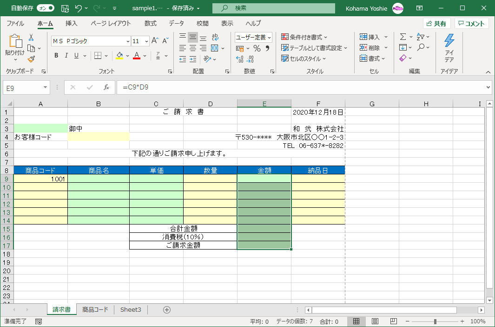This screenshot has width=495, height=327.
Task: Apply red font color
Action: pos(136,56)
